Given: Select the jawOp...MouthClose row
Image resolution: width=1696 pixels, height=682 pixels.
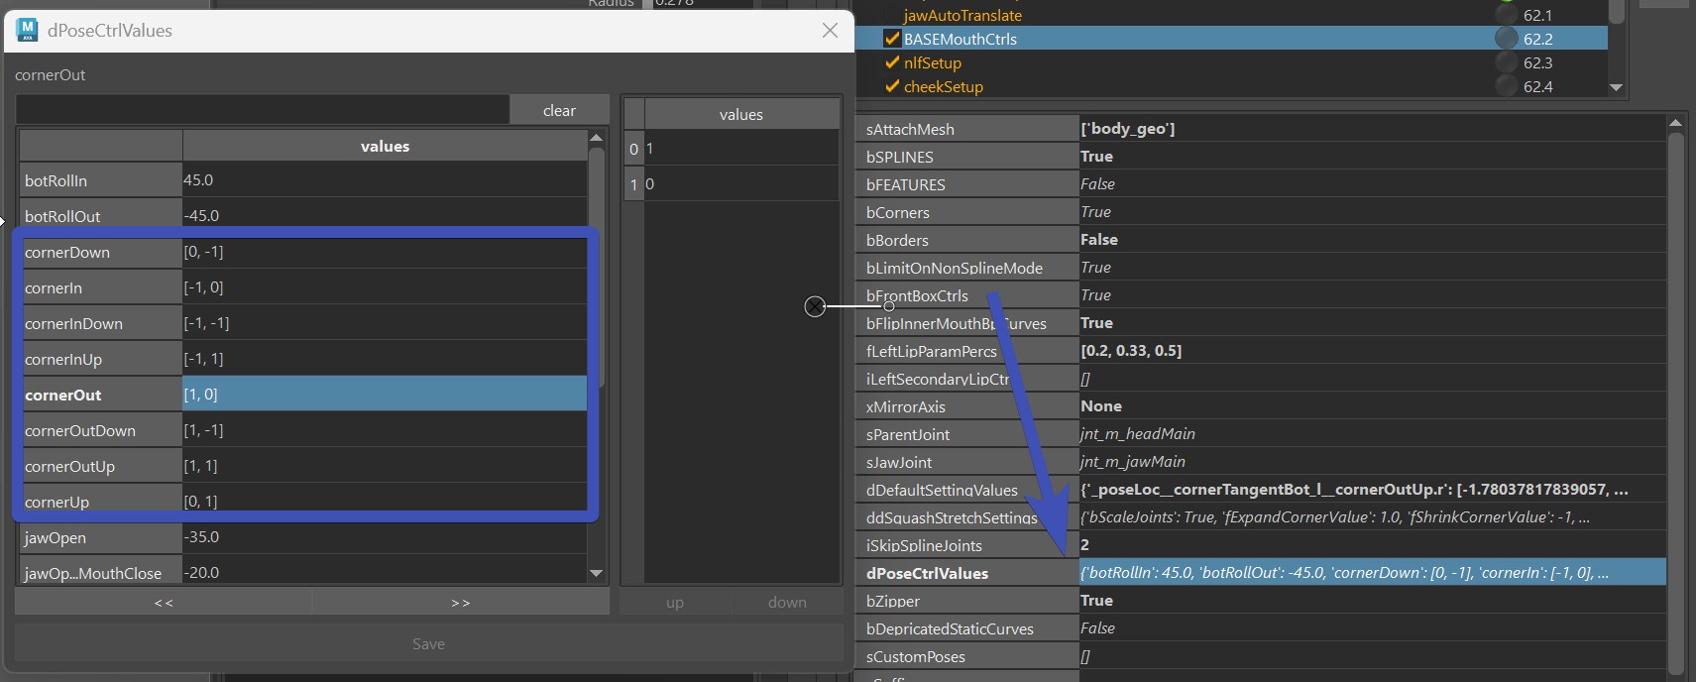Looking at the screenshot, I should click(303, 572).
